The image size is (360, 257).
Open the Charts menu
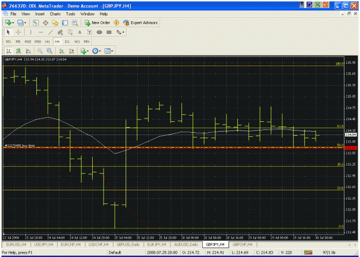[55, 14]
